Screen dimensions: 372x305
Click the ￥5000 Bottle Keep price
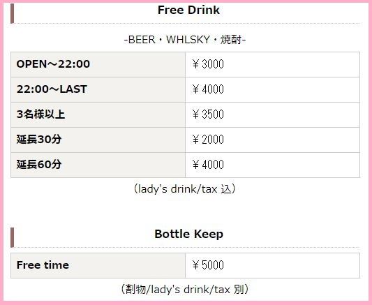[x=208, y=265]
